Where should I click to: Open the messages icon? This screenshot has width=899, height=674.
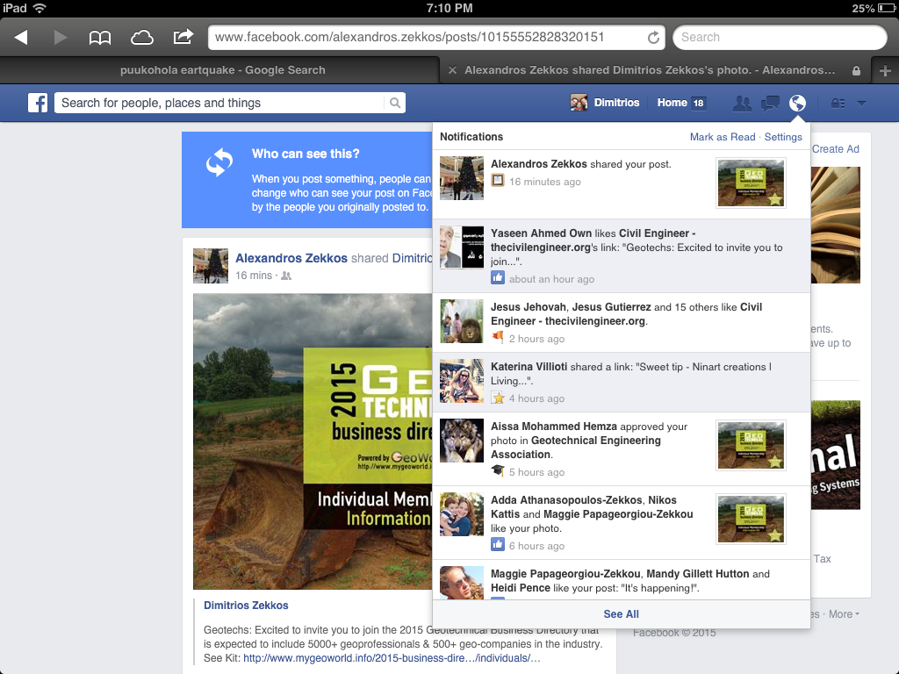coord(770,104)
